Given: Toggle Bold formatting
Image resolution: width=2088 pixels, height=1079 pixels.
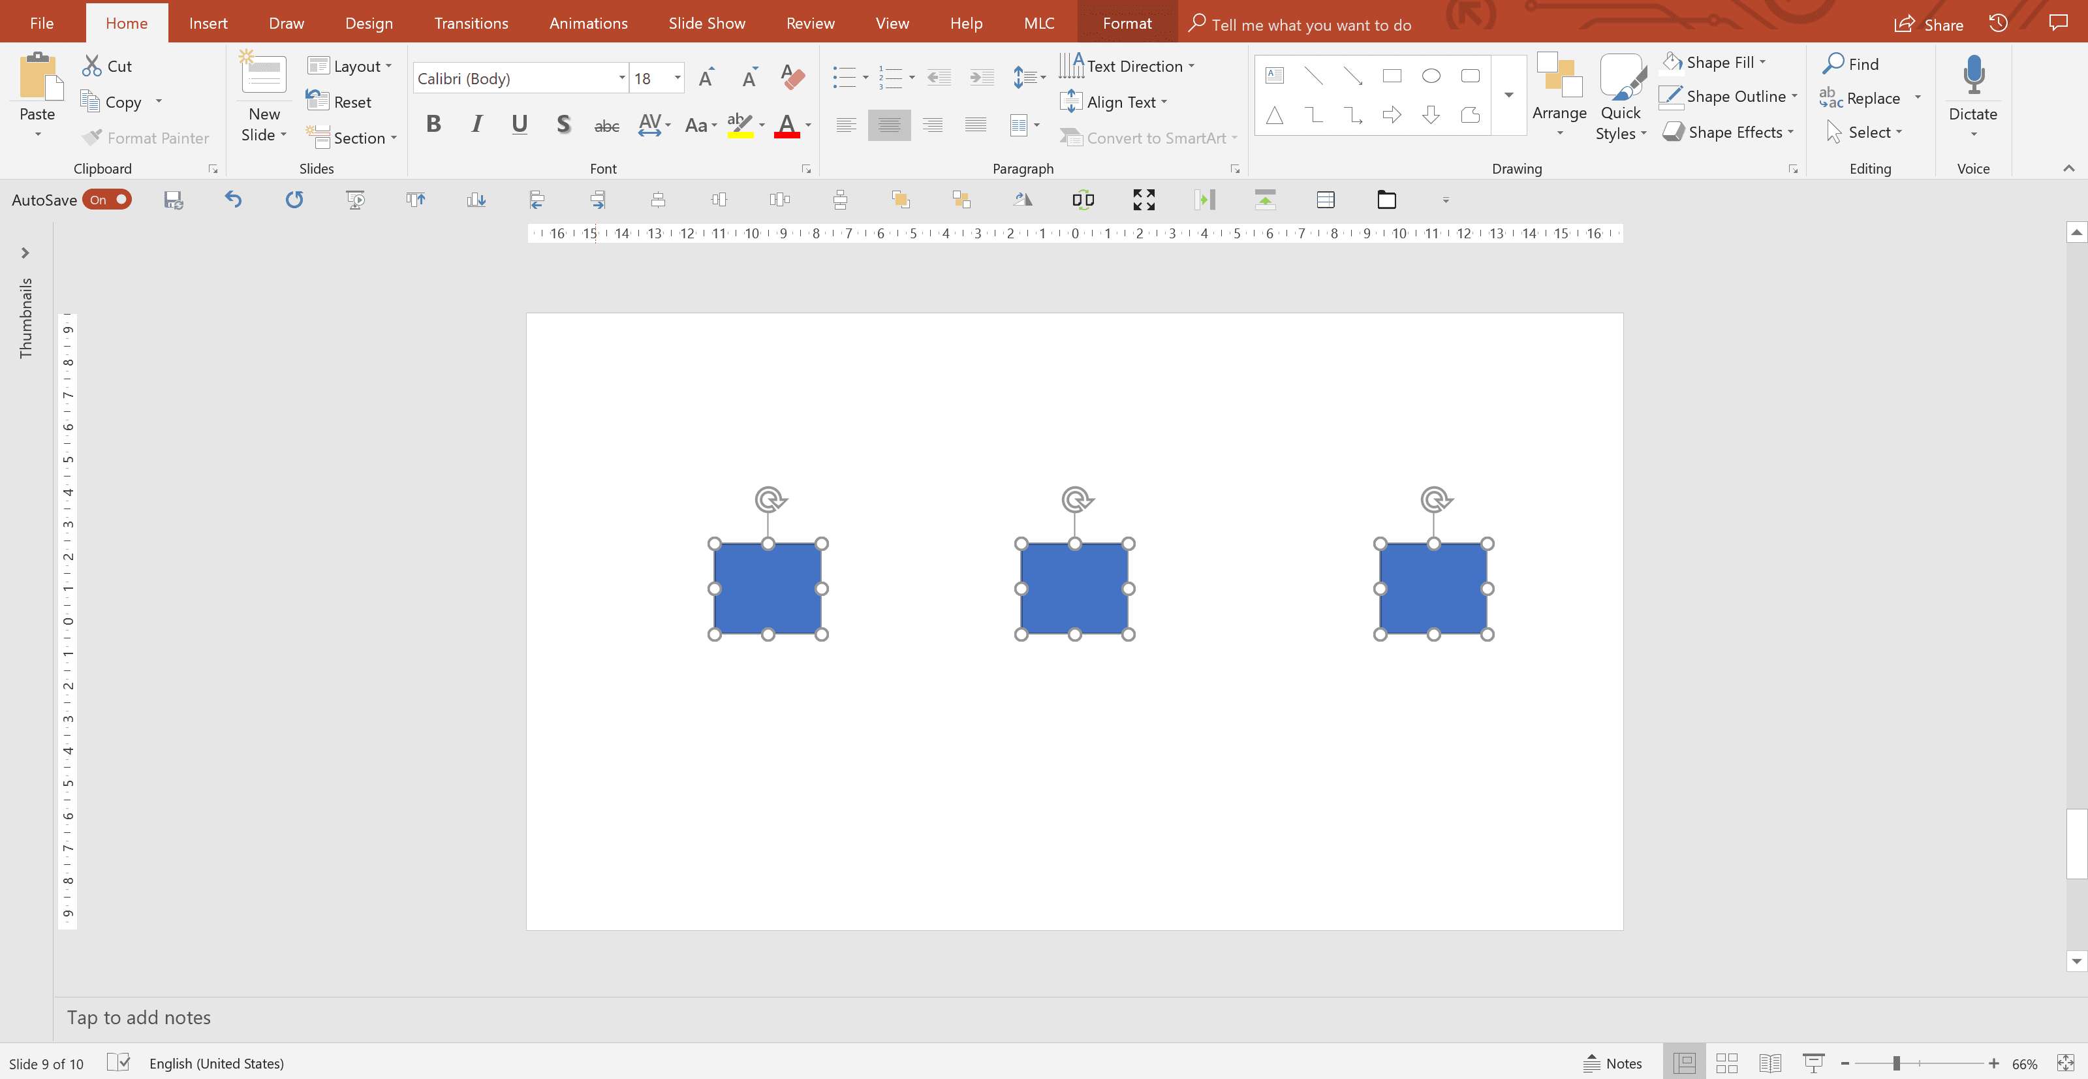Looking at the screenshot, I should [433, 124].
